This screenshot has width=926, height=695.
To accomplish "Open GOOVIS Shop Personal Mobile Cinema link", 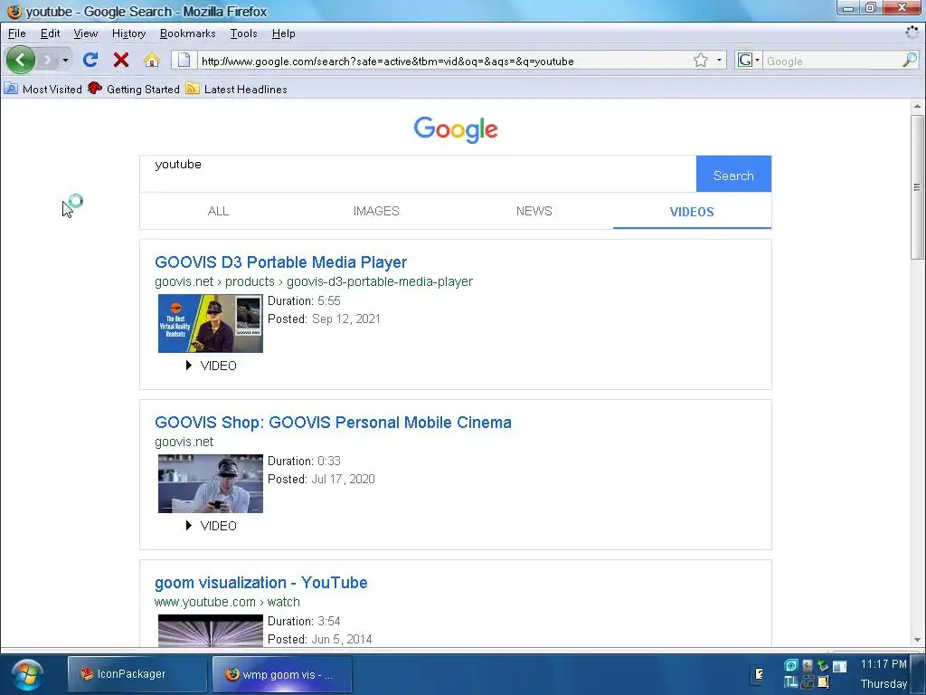I will (x=333, y=423).
